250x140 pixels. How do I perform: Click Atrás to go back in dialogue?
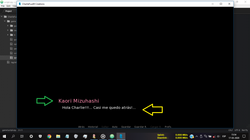click(x=81, y=127)
